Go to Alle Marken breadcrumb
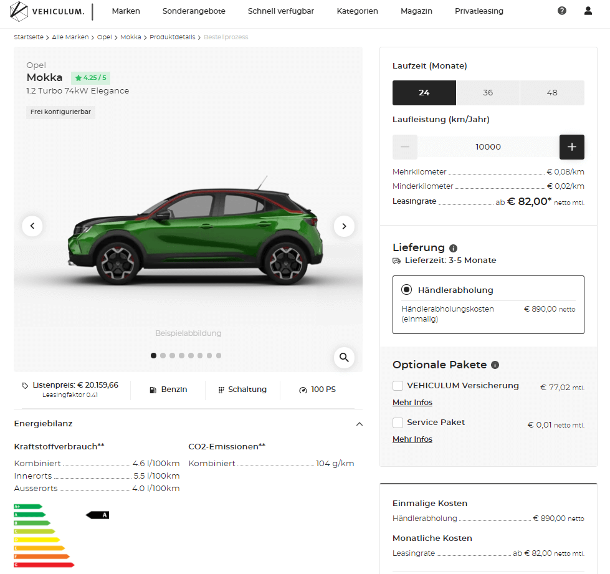 tap(70, 37)
